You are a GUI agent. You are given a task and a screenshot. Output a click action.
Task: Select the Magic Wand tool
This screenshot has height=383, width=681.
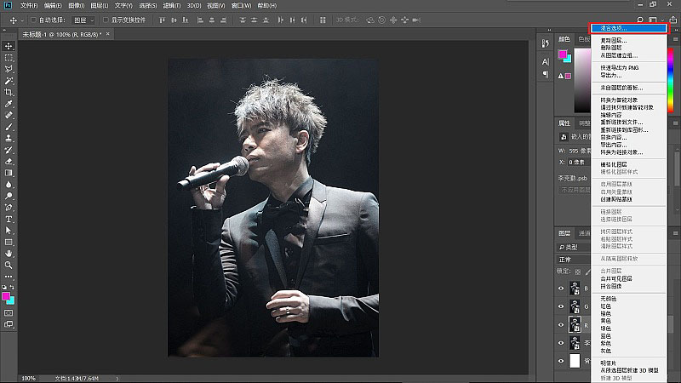[9, 81]
